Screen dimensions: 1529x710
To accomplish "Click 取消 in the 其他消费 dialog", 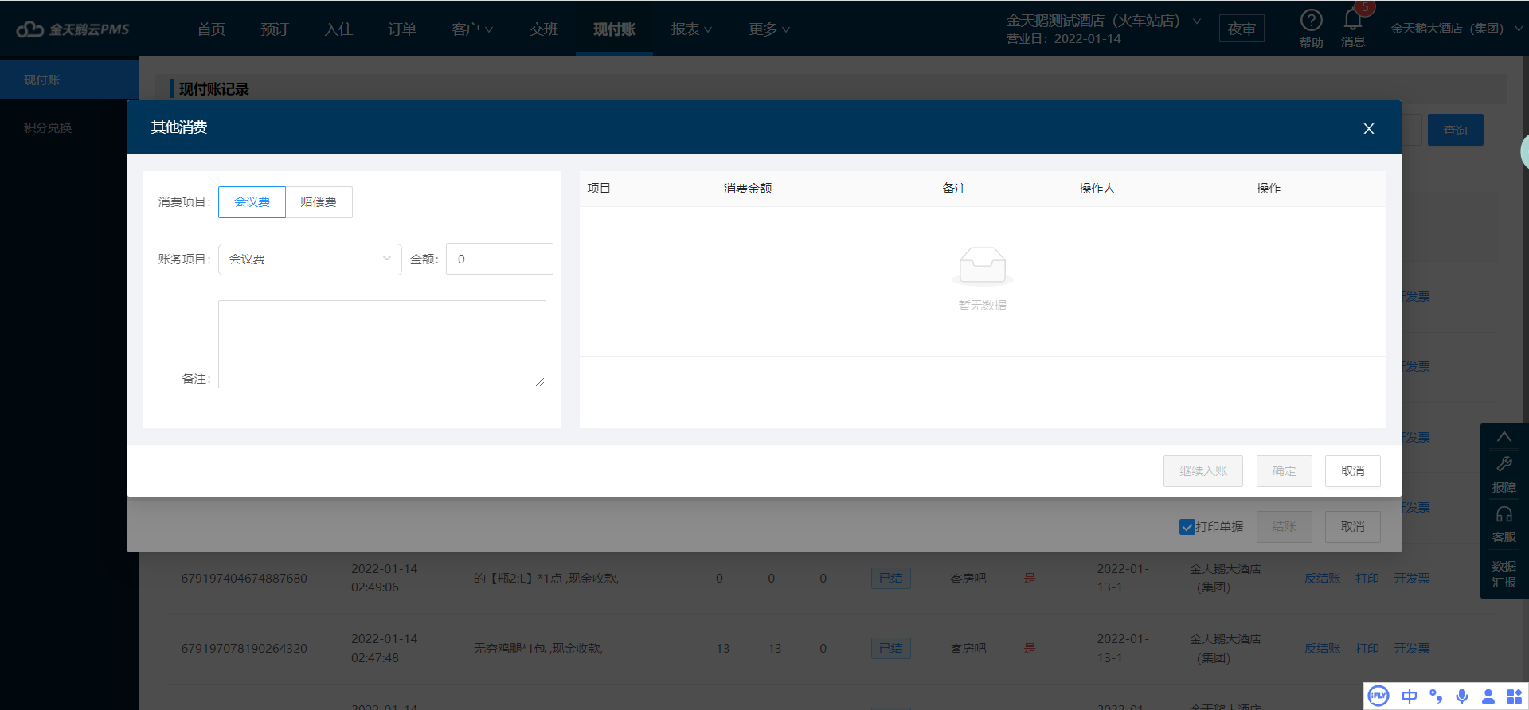I will point(1352,471).
